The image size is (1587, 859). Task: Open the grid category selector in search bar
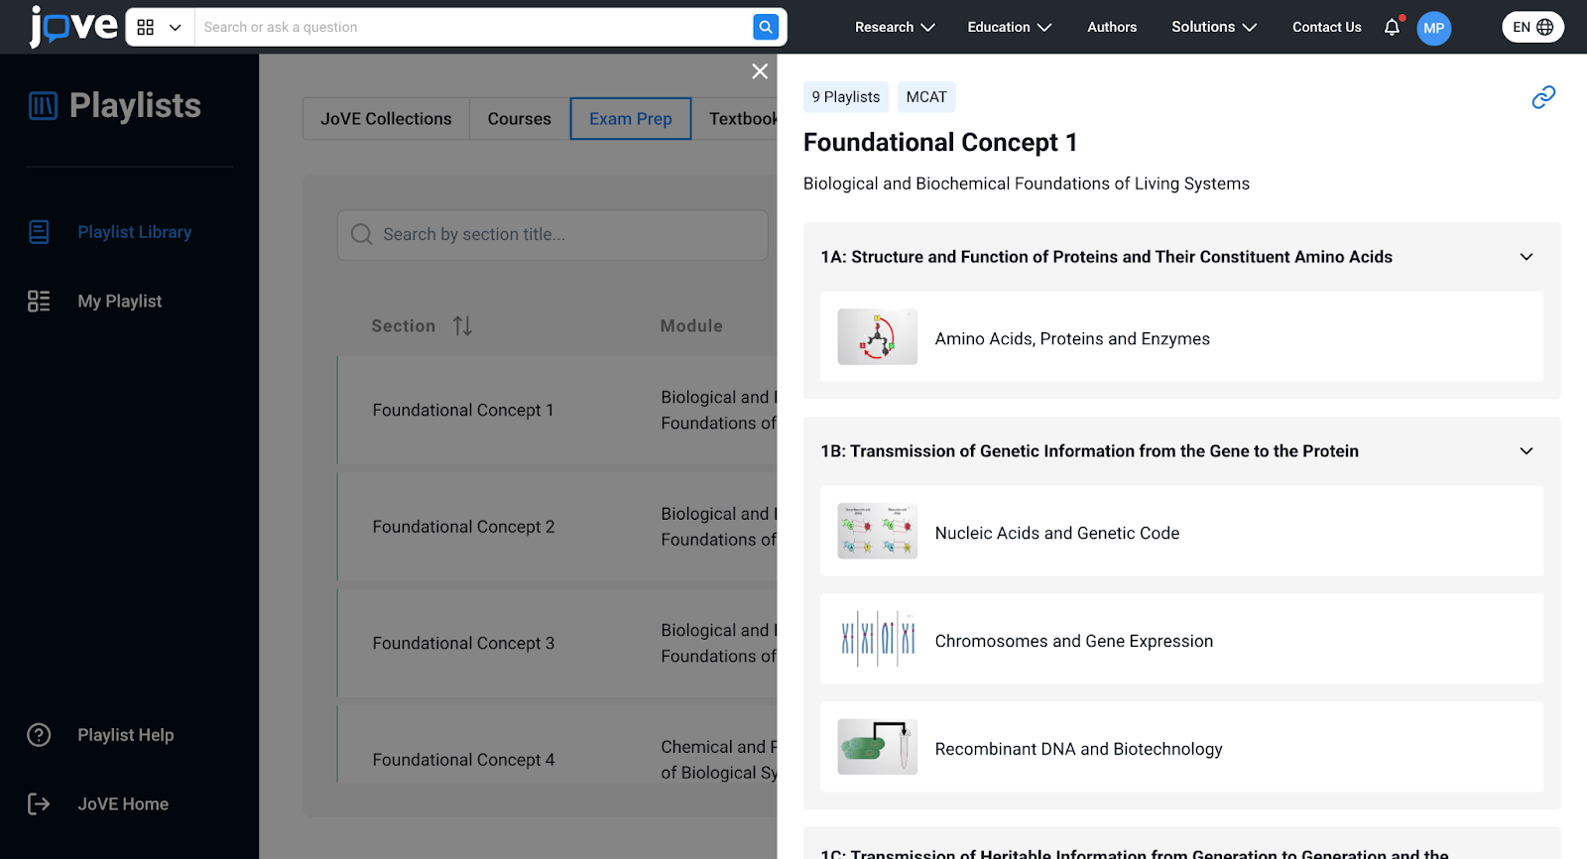(x=160, y=28)
